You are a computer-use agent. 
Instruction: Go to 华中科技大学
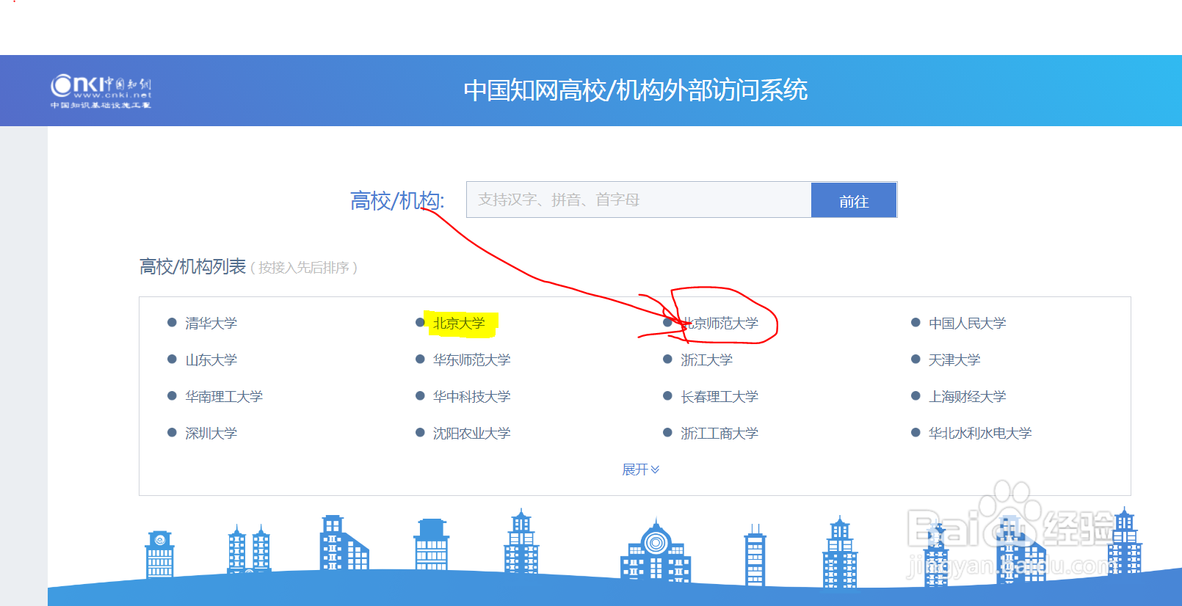point(471,396)
